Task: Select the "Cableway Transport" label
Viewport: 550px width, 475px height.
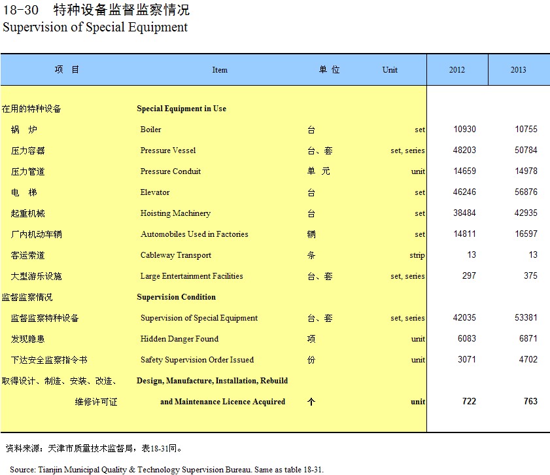Action: (176, 255)
